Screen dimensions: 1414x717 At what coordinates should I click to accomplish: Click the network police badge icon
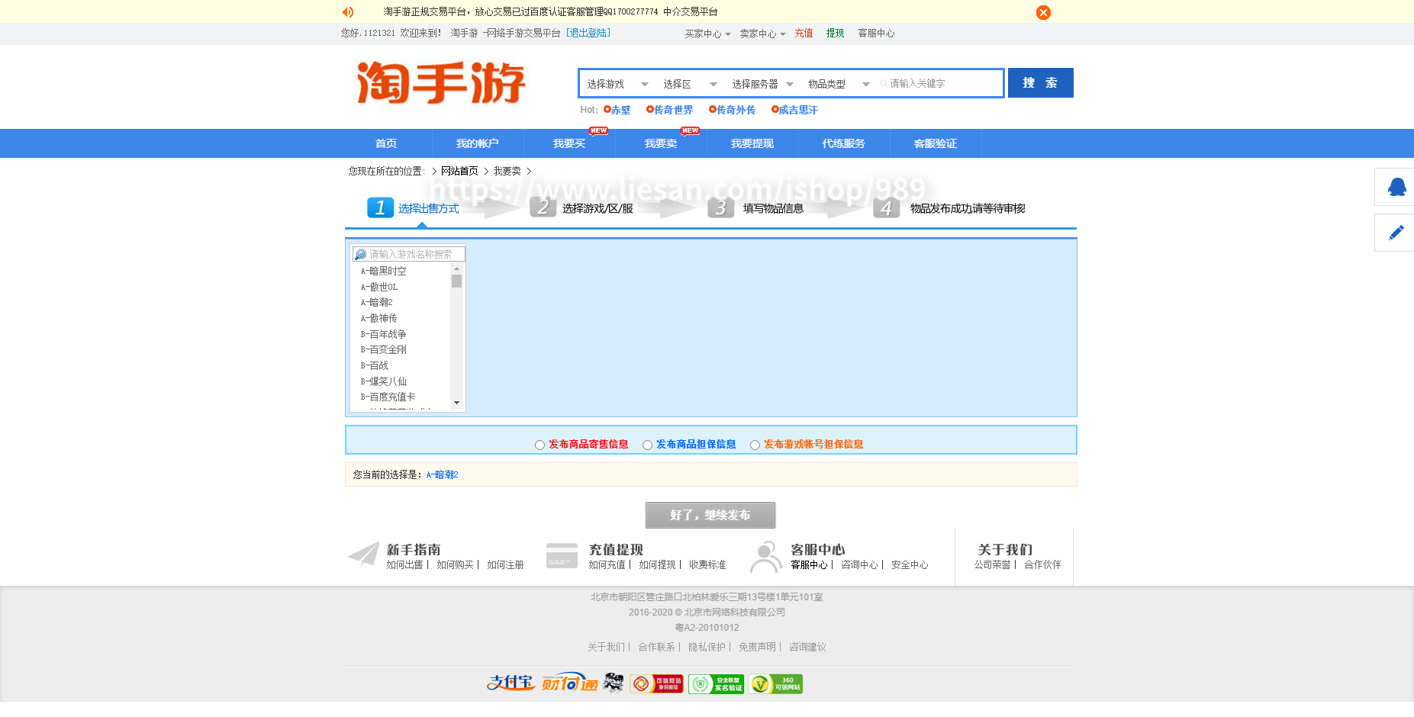[614, 683]
